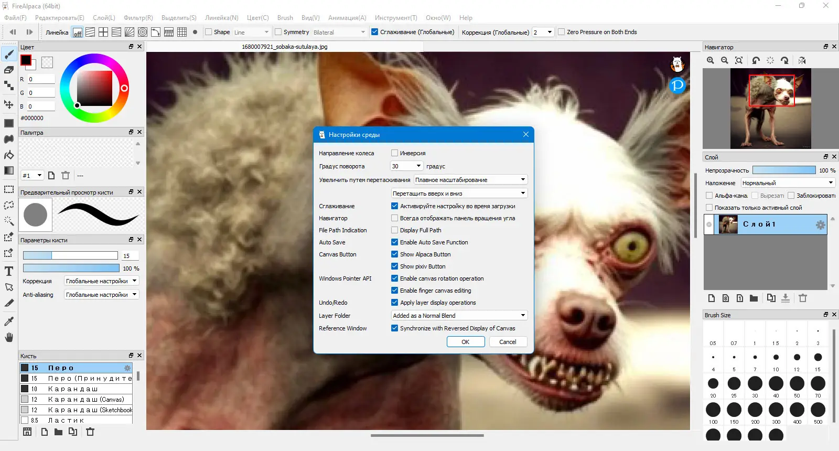Enable the parallel lines snap

(x=90, y=32)
